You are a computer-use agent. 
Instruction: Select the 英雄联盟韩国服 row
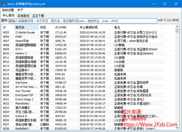click(89, 45)
